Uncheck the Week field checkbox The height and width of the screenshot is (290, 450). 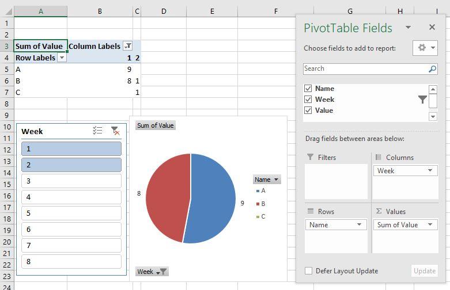(x=308, y=99)
